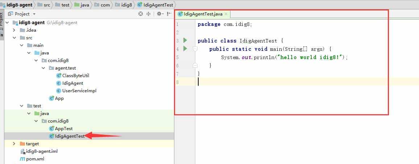Toggle the fold marker at line 6
Image resolution: width=419 pixels, height=164 pixels.
pyautogui.click(x=195, y=66)
